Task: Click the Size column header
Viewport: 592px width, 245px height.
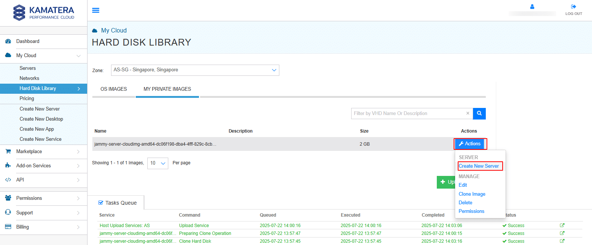Action: (x=364, y=131)
